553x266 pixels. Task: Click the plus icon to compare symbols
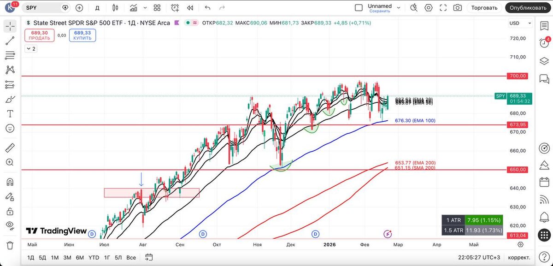point(79,8)
